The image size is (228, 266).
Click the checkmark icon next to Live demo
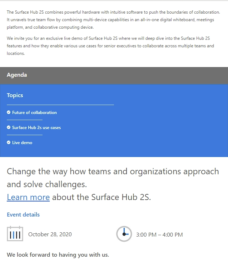(x=9, y=143)
